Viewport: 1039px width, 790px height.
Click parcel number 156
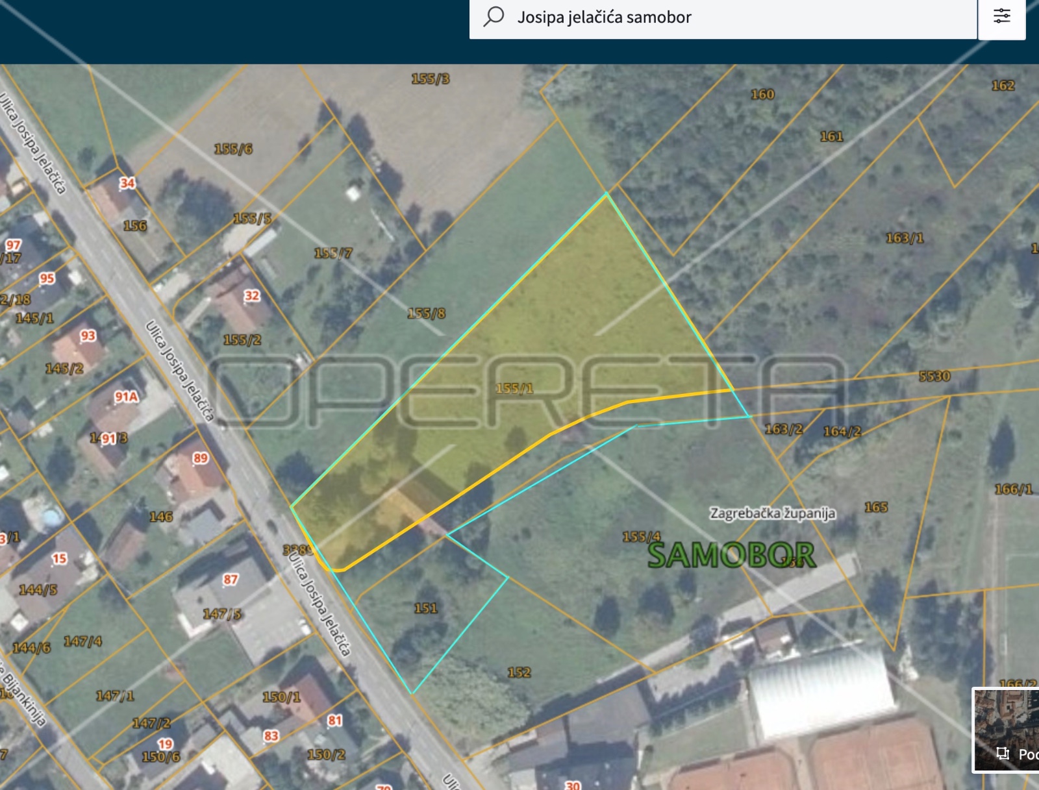click(x=135, y=226)
